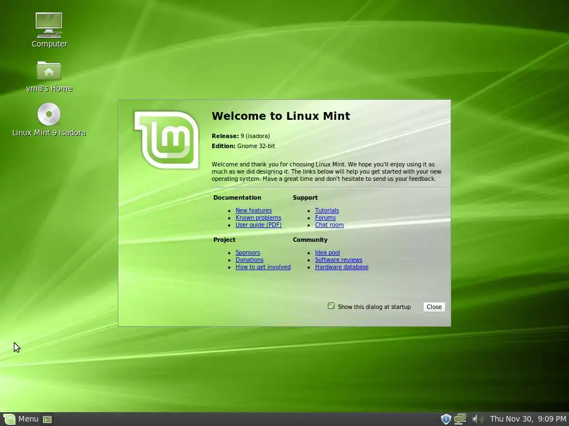Open How to get involved link
This screenshot has height=426, width=569.
pos(263,267)
